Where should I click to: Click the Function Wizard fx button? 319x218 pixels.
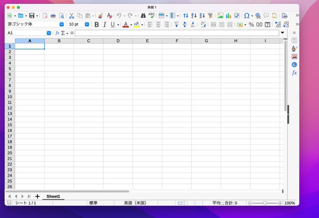[x=57, y=33]
